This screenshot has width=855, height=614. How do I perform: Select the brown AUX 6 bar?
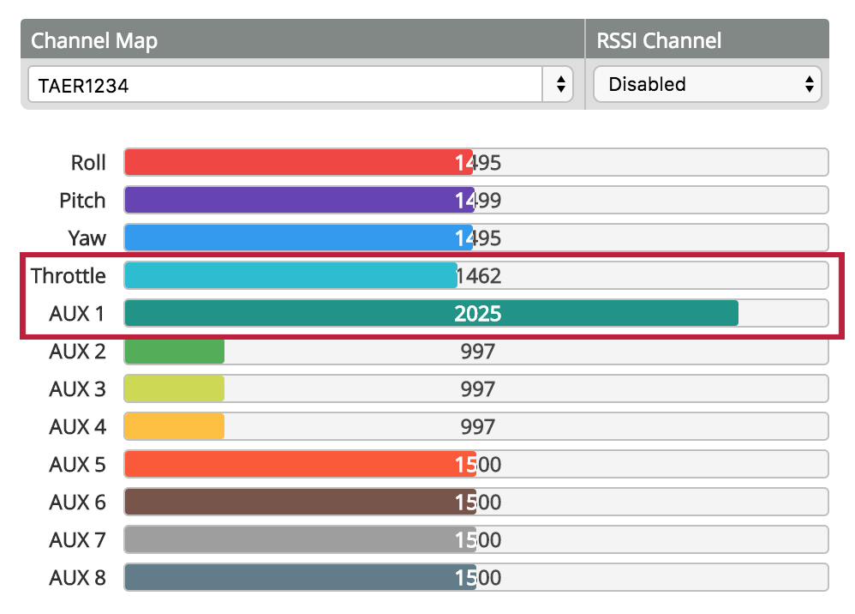coord(299,502)
